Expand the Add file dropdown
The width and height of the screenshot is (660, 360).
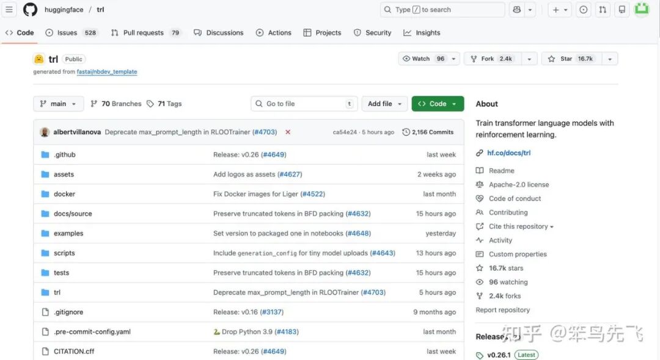[384, 104]
